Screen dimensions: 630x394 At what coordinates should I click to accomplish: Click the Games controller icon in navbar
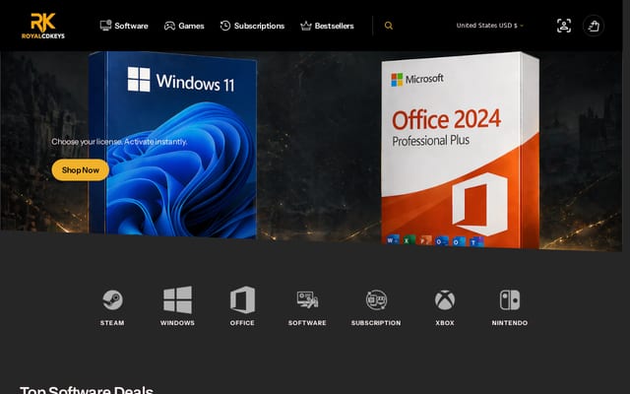169,26
